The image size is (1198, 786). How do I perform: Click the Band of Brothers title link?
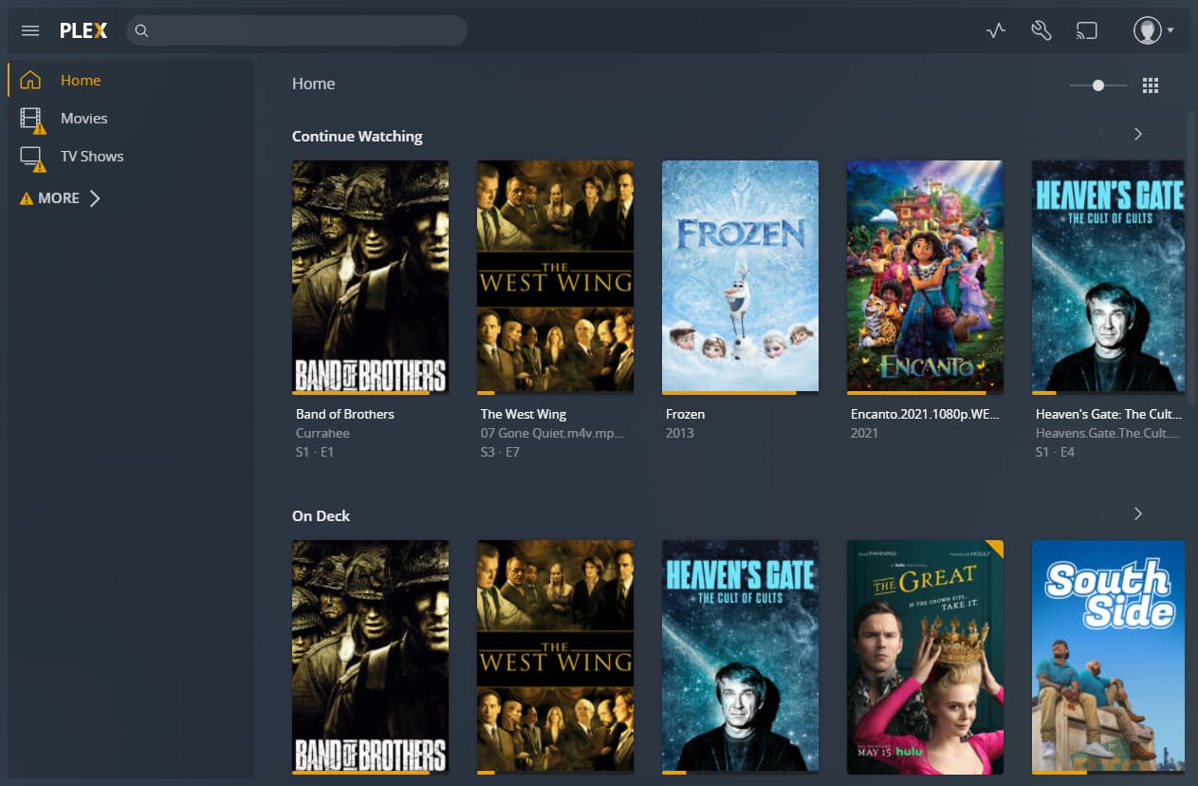point(344,414)
